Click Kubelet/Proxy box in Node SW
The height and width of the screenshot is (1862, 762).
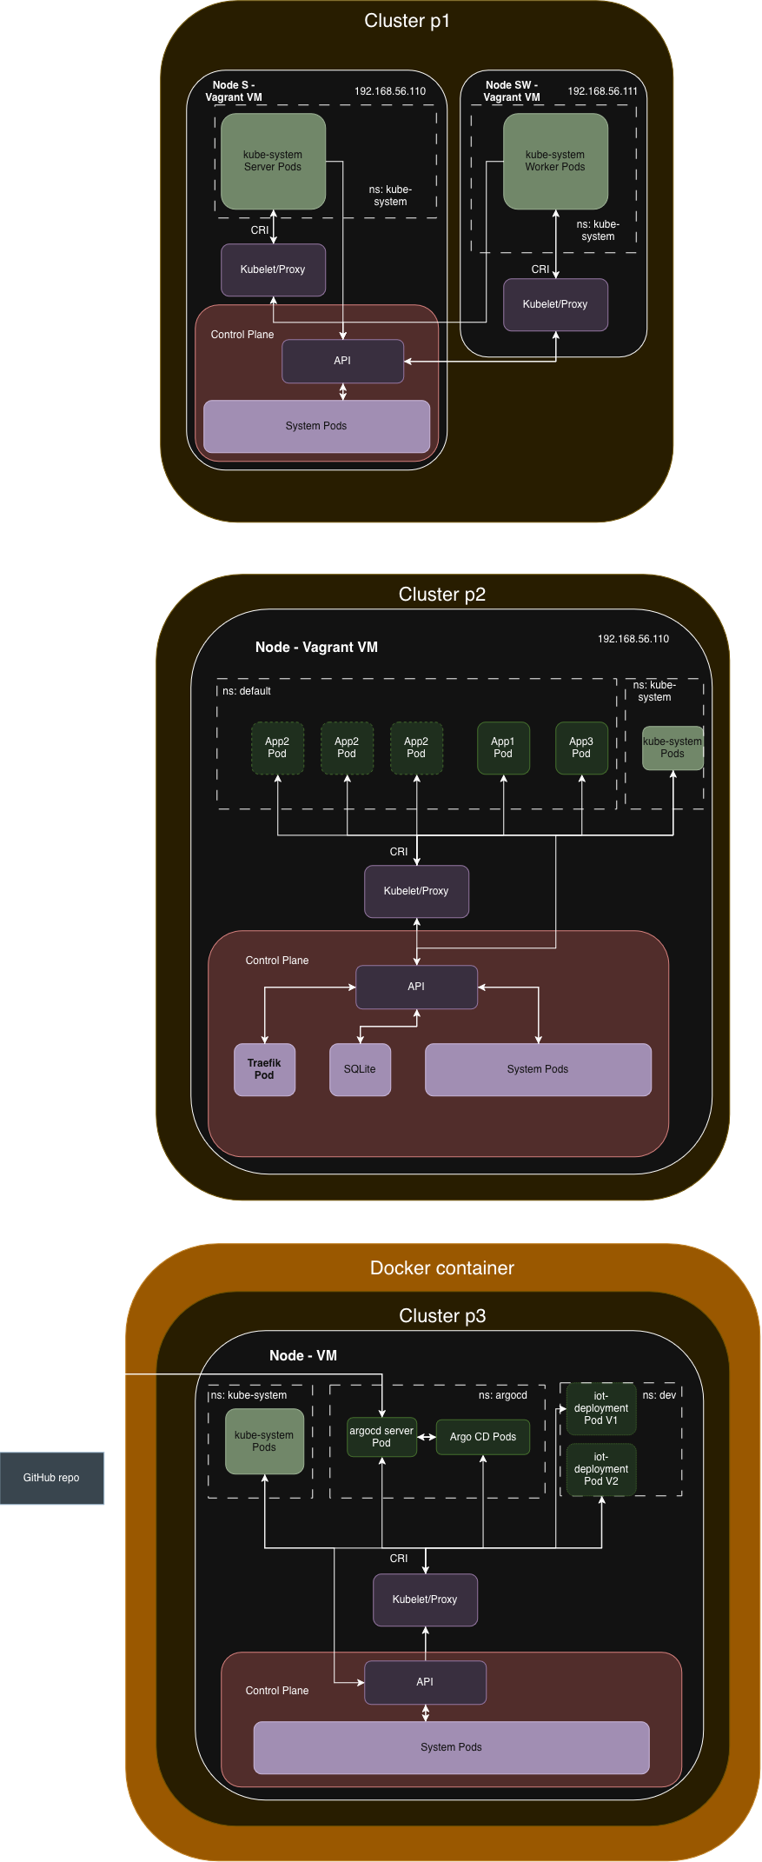pyautogui.click(x=556, y=304)
